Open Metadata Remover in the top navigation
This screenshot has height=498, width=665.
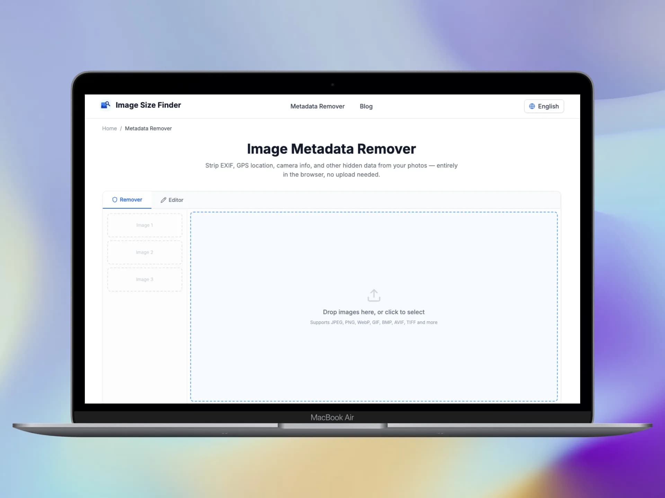317,107
